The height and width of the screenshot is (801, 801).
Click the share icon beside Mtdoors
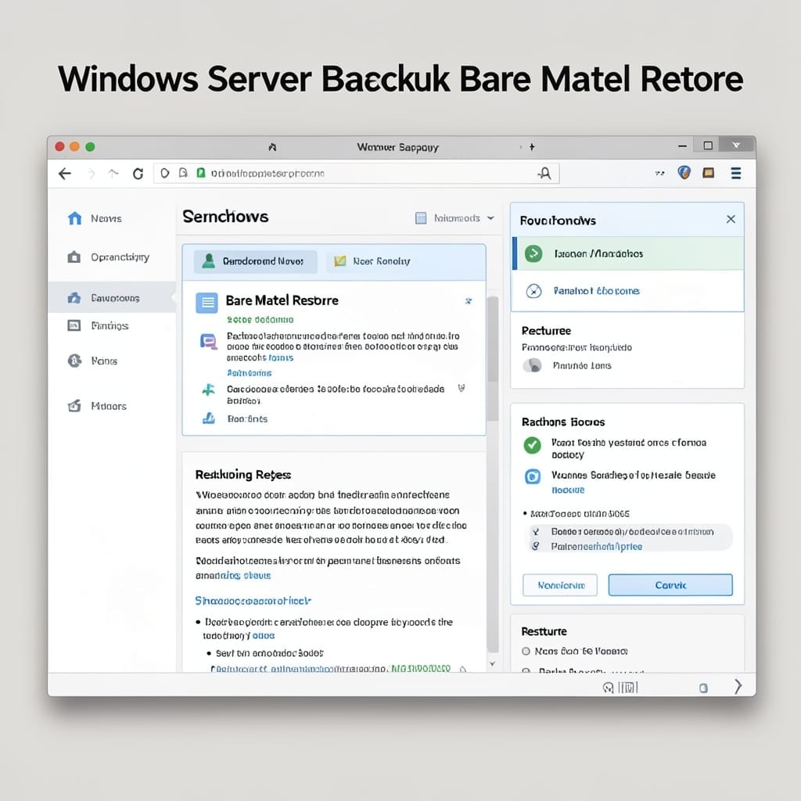click(74, 406)
